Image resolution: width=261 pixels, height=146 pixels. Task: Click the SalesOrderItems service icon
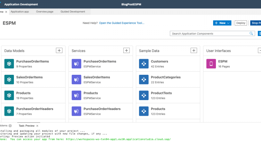(77, 79)
